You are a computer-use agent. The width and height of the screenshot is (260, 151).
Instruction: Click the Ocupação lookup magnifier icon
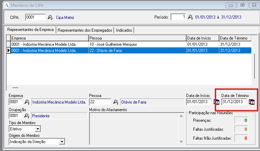(27, 116)
